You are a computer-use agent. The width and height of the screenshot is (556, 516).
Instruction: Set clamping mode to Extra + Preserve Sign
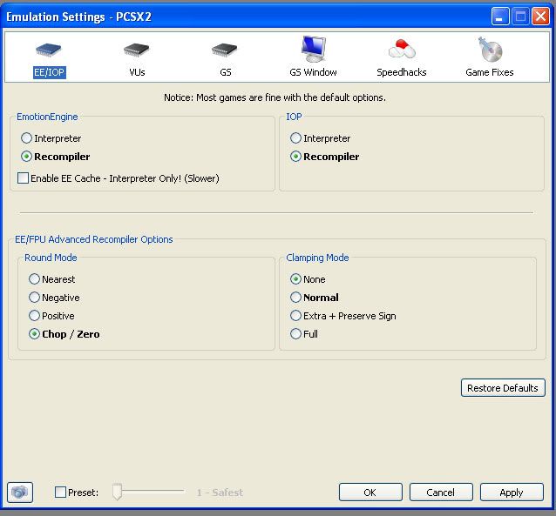tap(343, 316)
